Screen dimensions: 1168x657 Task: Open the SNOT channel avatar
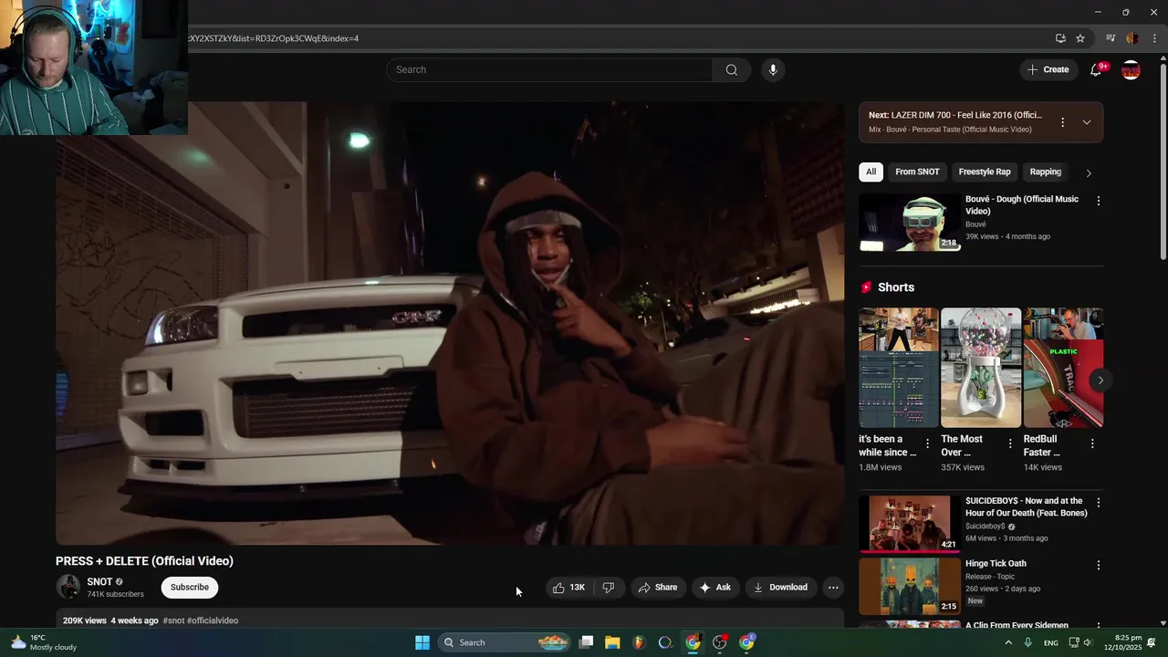68,587
